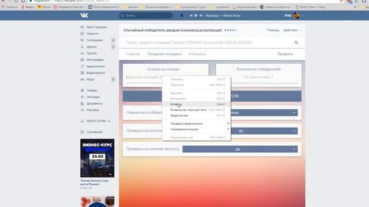
Task: Choose Вставить in context menu
Action: tap(197, 104)
